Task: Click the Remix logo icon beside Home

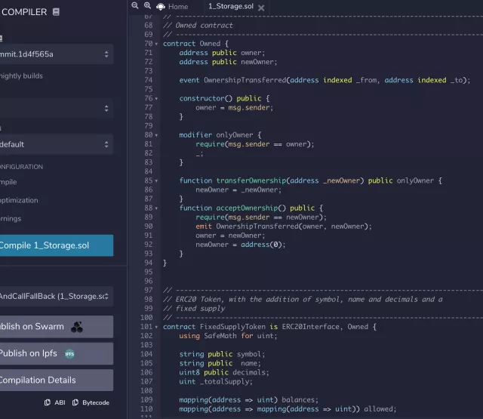Action: pos(160,7)
